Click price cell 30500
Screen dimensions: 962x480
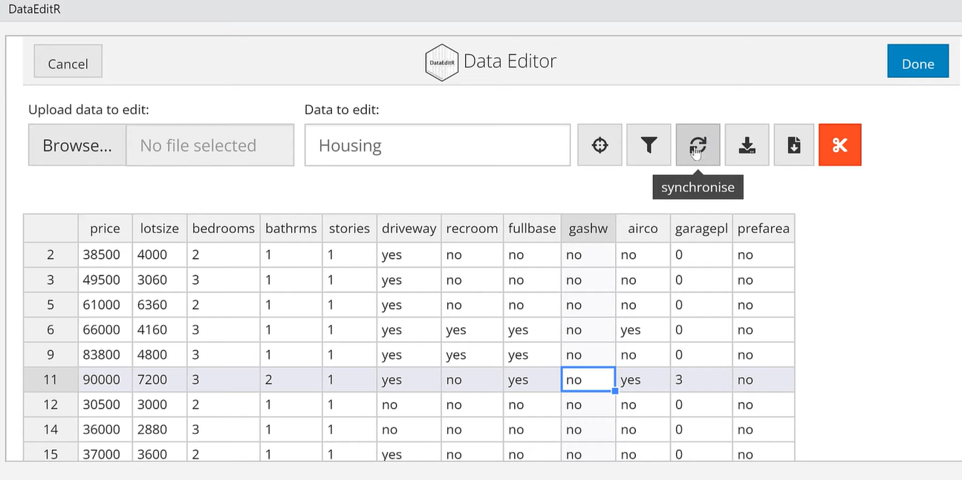pos(105,404)
